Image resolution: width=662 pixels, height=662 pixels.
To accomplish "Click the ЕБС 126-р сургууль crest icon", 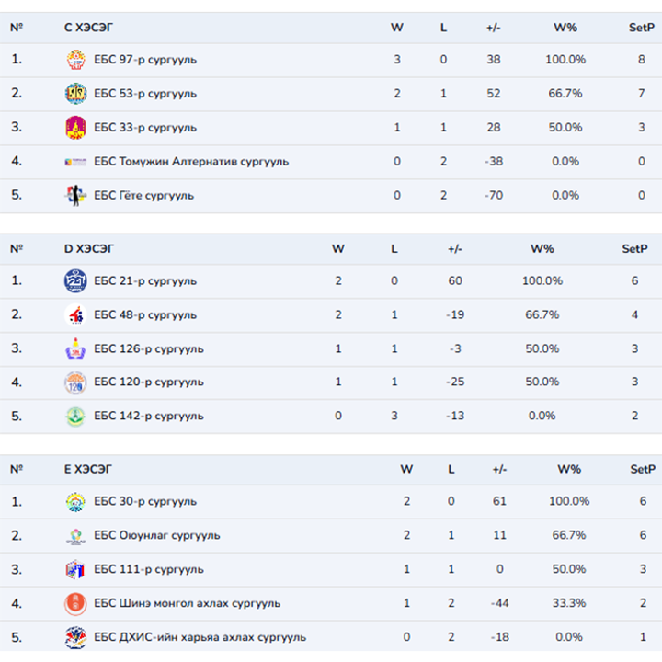I will [x=75, y=349].
